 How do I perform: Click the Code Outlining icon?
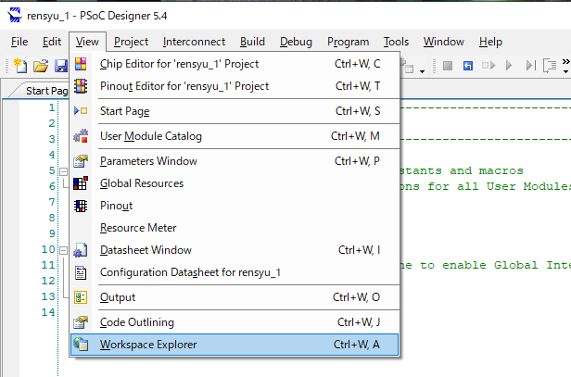(x=81, y=322)
